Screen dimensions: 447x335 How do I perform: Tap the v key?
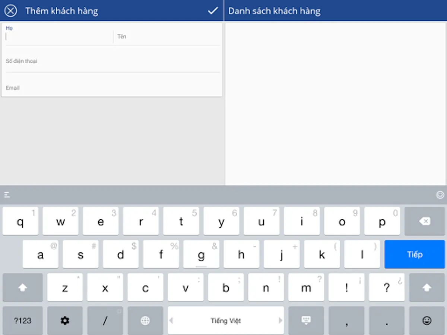tap(186, 287)
